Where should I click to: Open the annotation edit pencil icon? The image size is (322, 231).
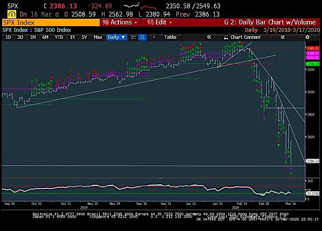pyautogui.click(x=283, y=37)
